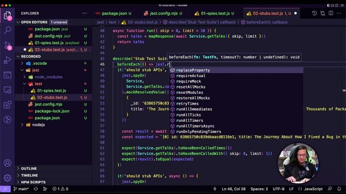Select the 02-stubs.test.js tab

[x=271, y=13]
